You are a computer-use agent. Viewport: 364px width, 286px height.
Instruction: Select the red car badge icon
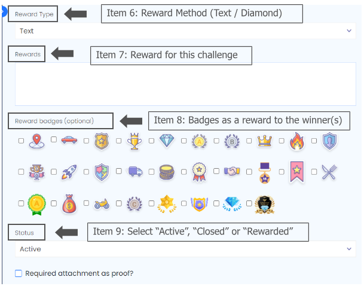coord(69,141)
